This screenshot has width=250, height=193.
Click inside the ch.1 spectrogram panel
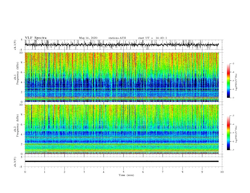pyautogui.click(x=122, y=77)
